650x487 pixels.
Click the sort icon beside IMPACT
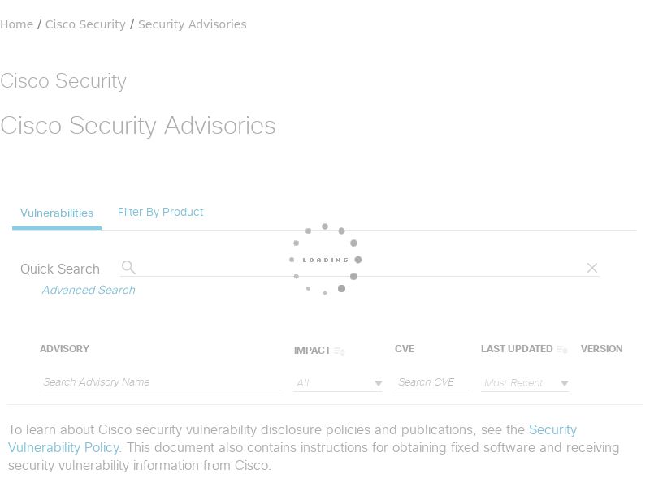[340, 351]
